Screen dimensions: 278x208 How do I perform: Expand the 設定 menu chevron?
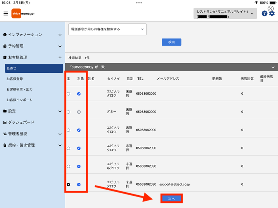pyautogui.click(x=60, y=111)
